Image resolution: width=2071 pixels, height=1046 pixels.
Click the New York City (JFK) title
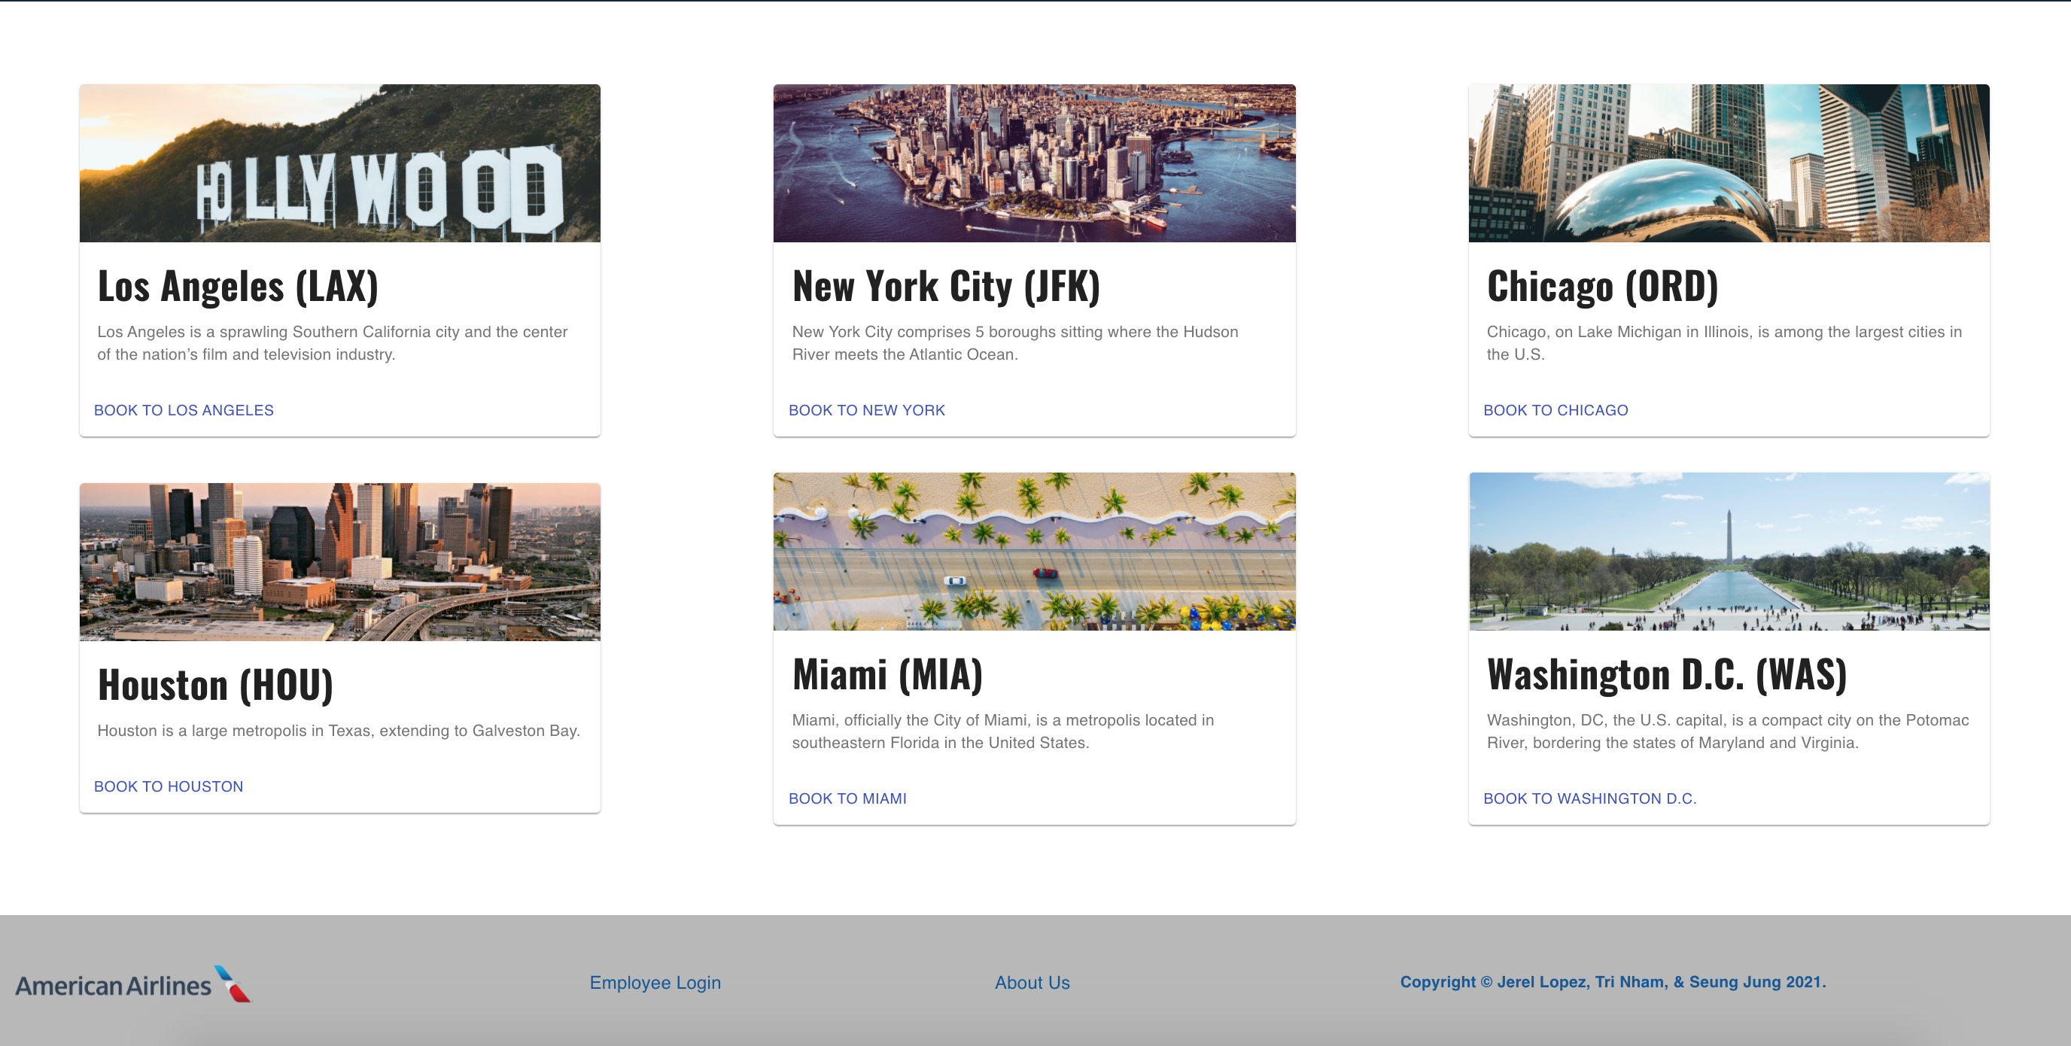945,286
